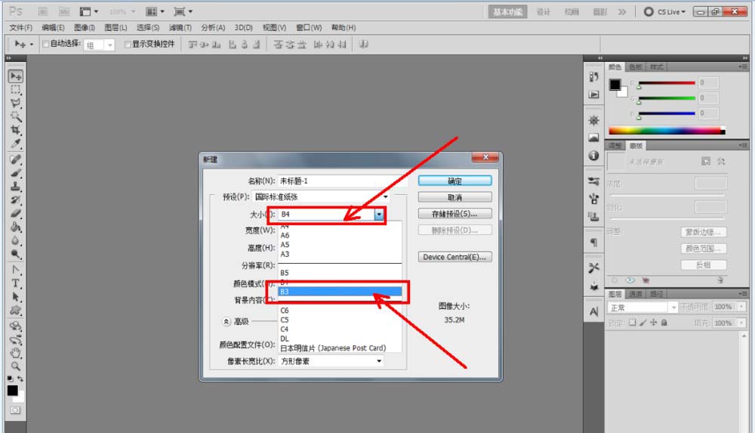Select the Hand tool
This screenshot has height=433, width=755.
(15, 353)
